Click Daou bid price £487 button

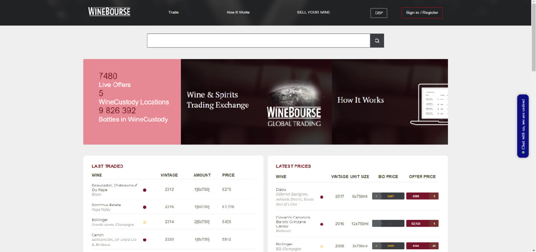tap(388, 196)
